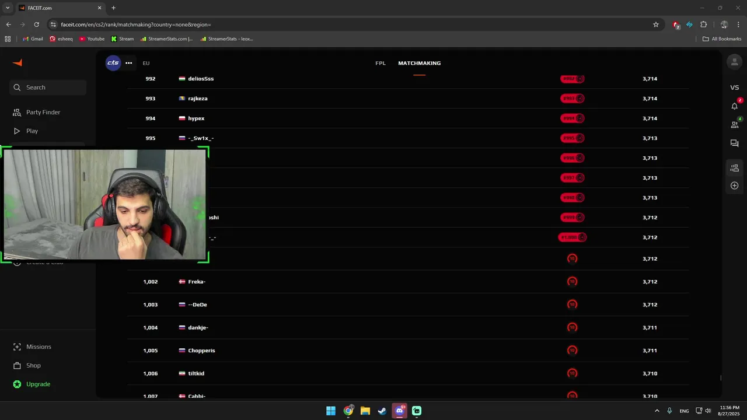This screenshot has height=420, width=747.
Task: Switch to the FPL tab
Action: pos(381,63)
